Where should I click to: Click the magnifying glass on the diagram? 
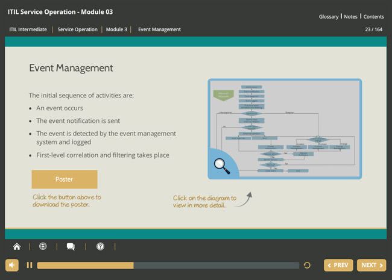pyautogui.click(x=222, y=166)
